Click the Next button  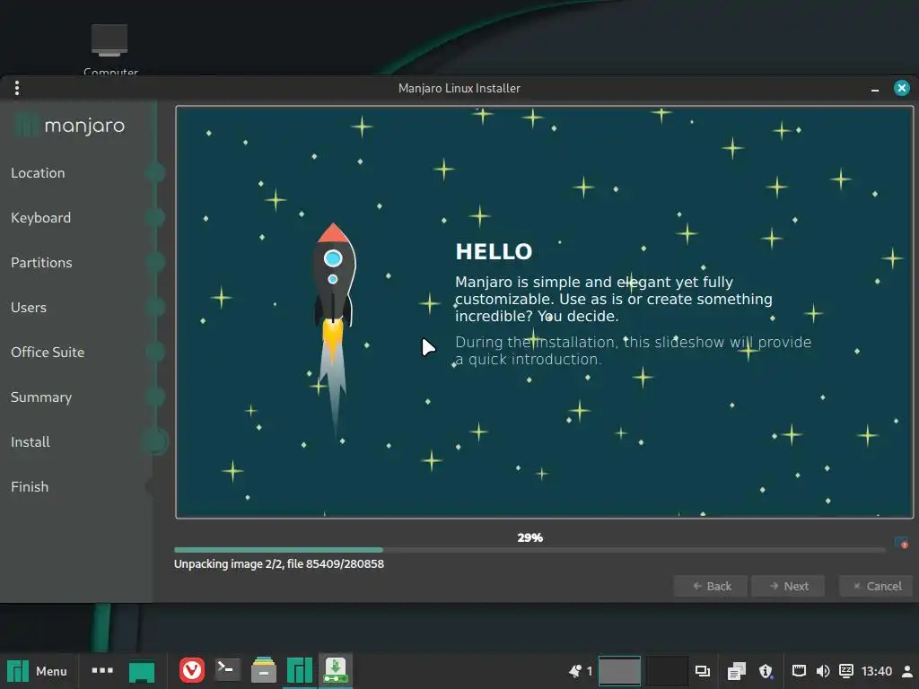coord(788,586)
